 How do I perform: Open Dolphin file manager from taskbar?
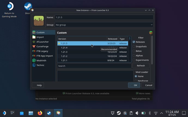point(31,113)
